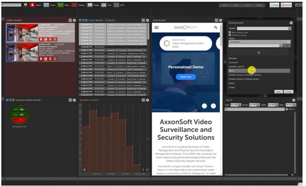Go to previous slide in web carousel
The width and height of the screenshot is (306, 186).
point(204,106)
